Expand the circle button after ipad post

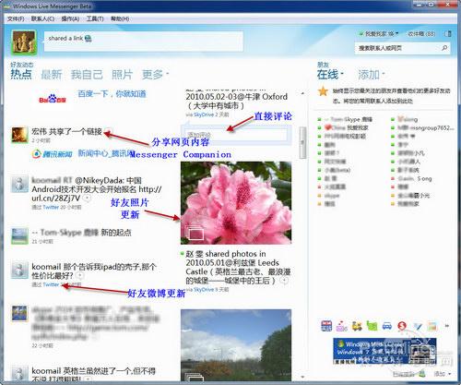(80, 275)
